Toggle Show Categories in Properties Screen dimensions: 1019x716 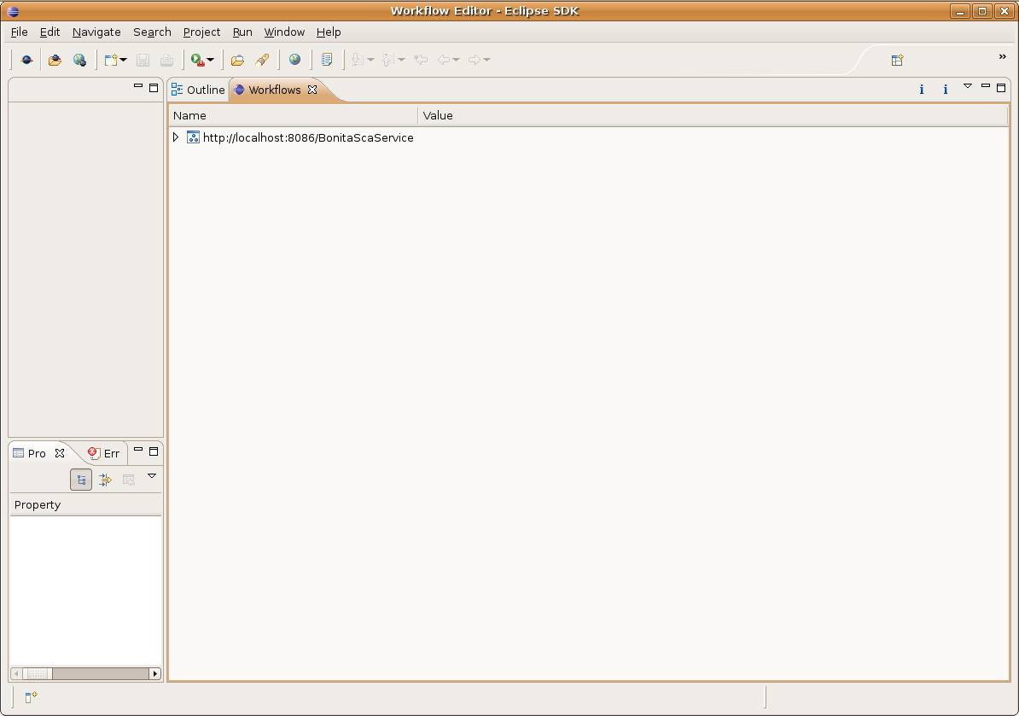coord(81,480)
